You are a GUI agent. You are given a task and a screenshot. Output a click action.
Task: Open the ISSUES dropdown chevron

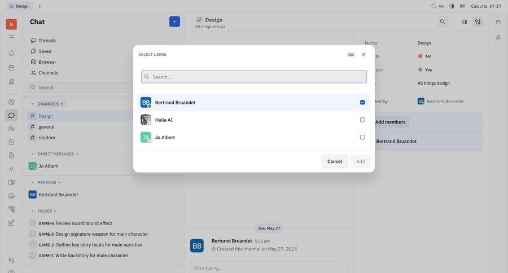(x=55, y=211)
